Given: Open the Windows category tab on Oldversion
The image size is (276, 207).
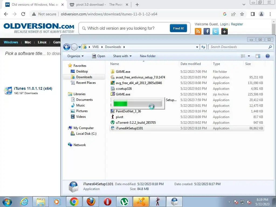Looking at the screenshot, I should [x=11, y=42].
